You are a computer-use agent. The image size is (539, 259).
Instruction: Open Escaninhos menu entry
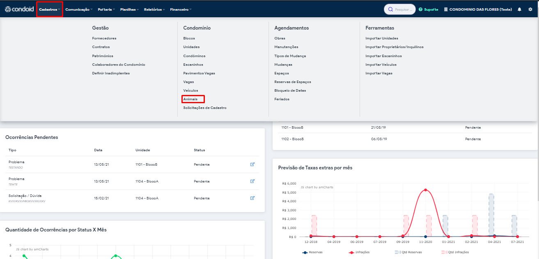pos(193,65)
